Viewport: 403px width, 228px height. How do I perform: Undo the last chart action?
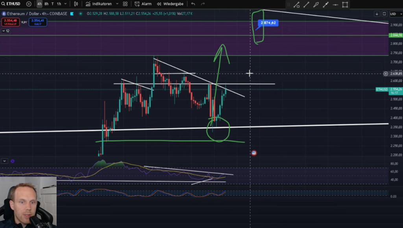[193, 4]
